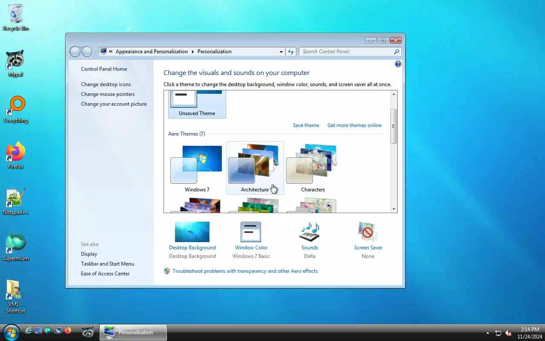The image size is (545, 341).
Task: Click the Window Color text link
Action: [x=251, y=248]
